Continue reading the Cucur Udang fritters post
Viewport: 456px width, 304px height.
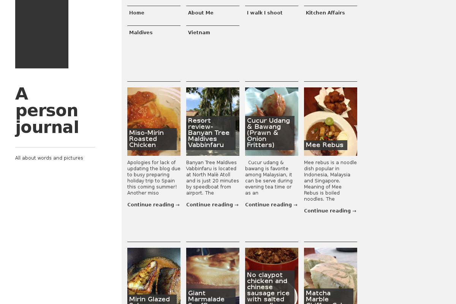[x=271, y=205]
